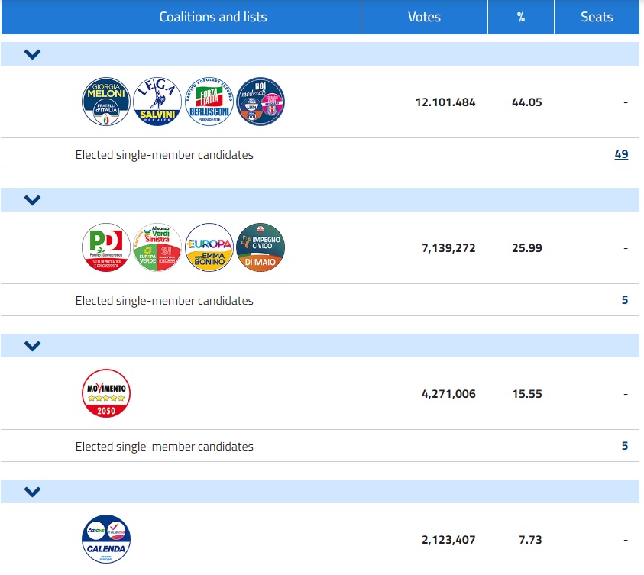Screen dimensions: 644x575
Task: Collapse the centre-left coalition section chevron
Action: pyautogui.click(x=32, y=200)
